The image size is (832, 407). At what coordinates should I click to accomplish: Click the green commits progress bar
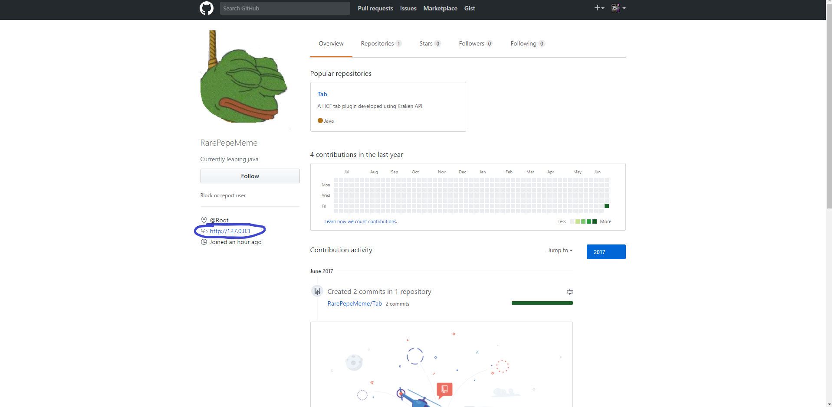(x=542, y=303)
